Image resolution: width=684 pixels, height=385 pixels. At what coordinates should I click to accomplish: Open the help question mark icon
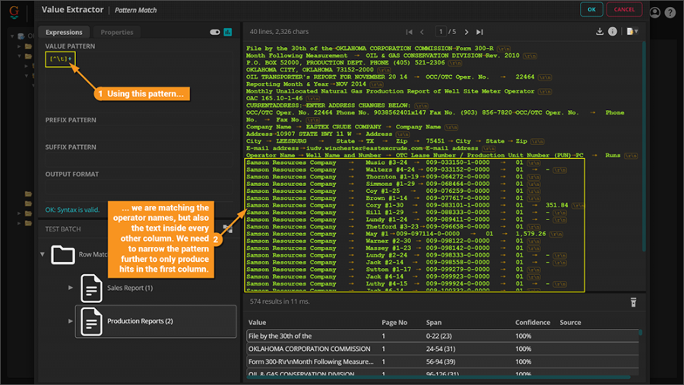click(x=670, y=12)
